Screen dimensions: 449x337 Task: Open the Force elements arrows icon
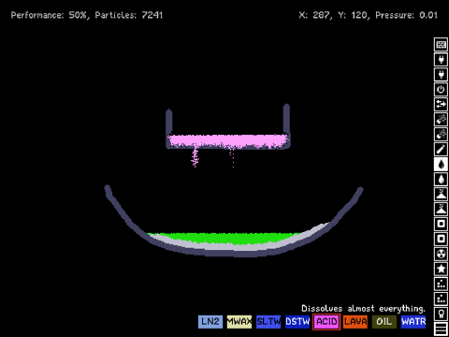click(x=441, y=104)
